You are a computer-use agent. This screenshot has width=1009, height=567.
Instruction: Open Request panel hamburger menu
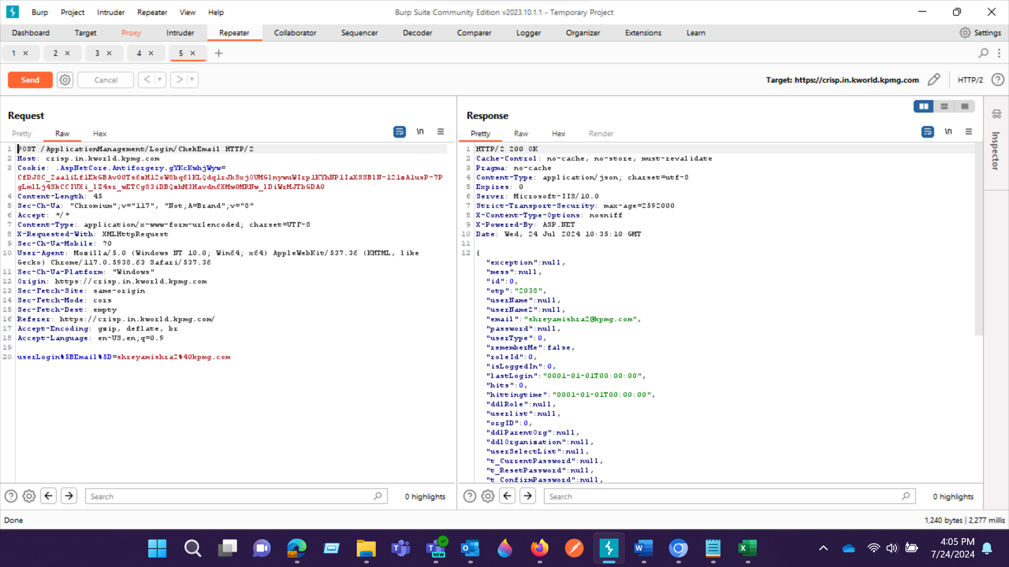[440, 132]
